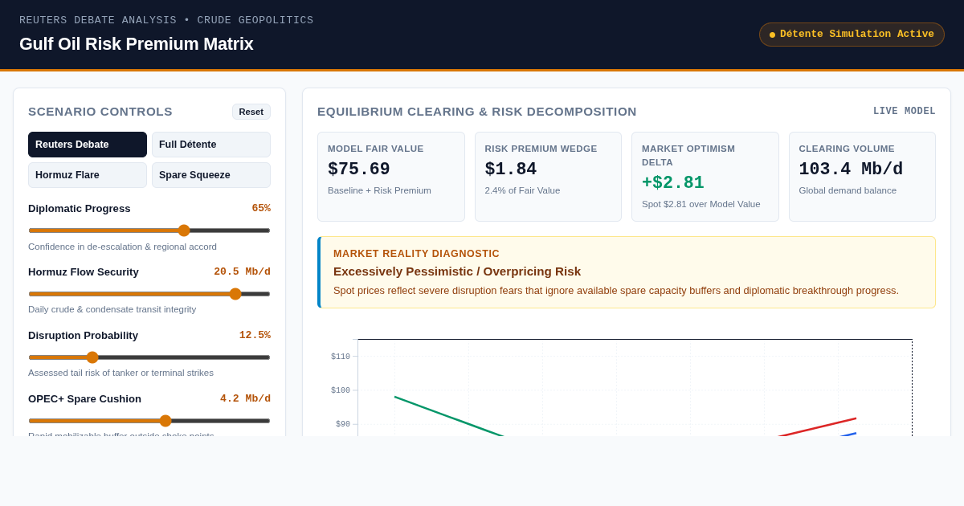Click the 4.2 Mb/d spare cushion value
964x506 pixels.
click(245, 399)
